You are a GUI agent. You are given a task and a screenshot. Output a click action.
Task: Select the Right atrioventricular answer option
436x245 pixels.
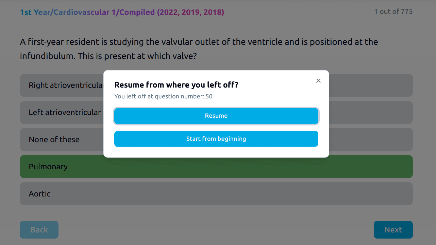click(x=61, y=86)
